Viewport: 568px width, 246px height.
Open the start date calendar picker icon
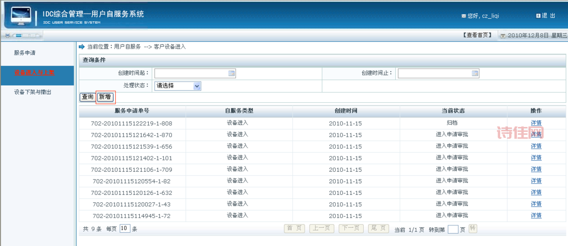[231, 73]
